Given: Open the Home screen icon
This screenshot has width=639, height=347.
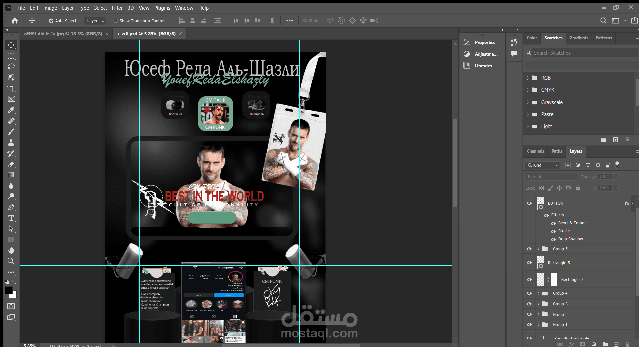Looking at the screenshot, I should pos(15,21).
